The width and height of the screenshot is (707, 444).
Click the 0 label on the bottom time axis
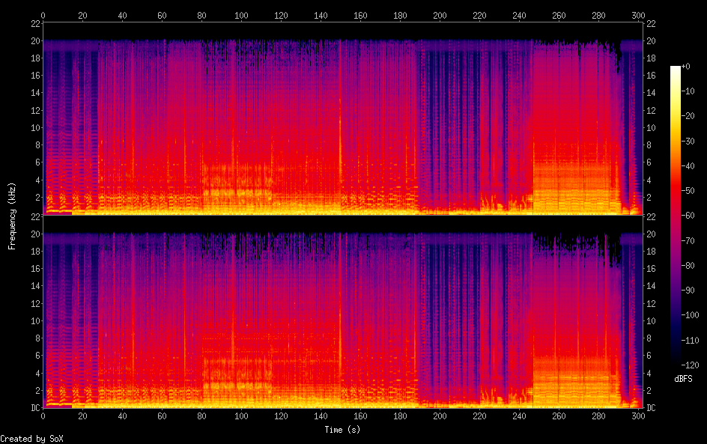pos(43,416)
